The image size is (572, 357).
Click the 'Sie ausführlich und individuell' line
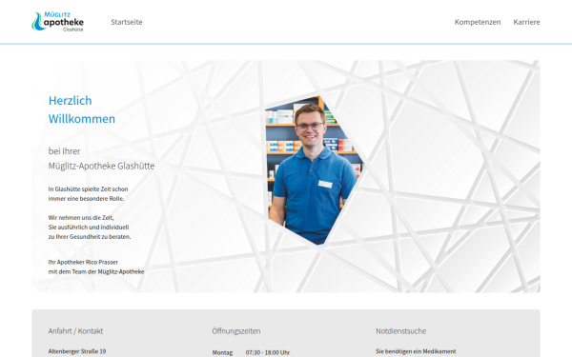(x=89, y=227)
